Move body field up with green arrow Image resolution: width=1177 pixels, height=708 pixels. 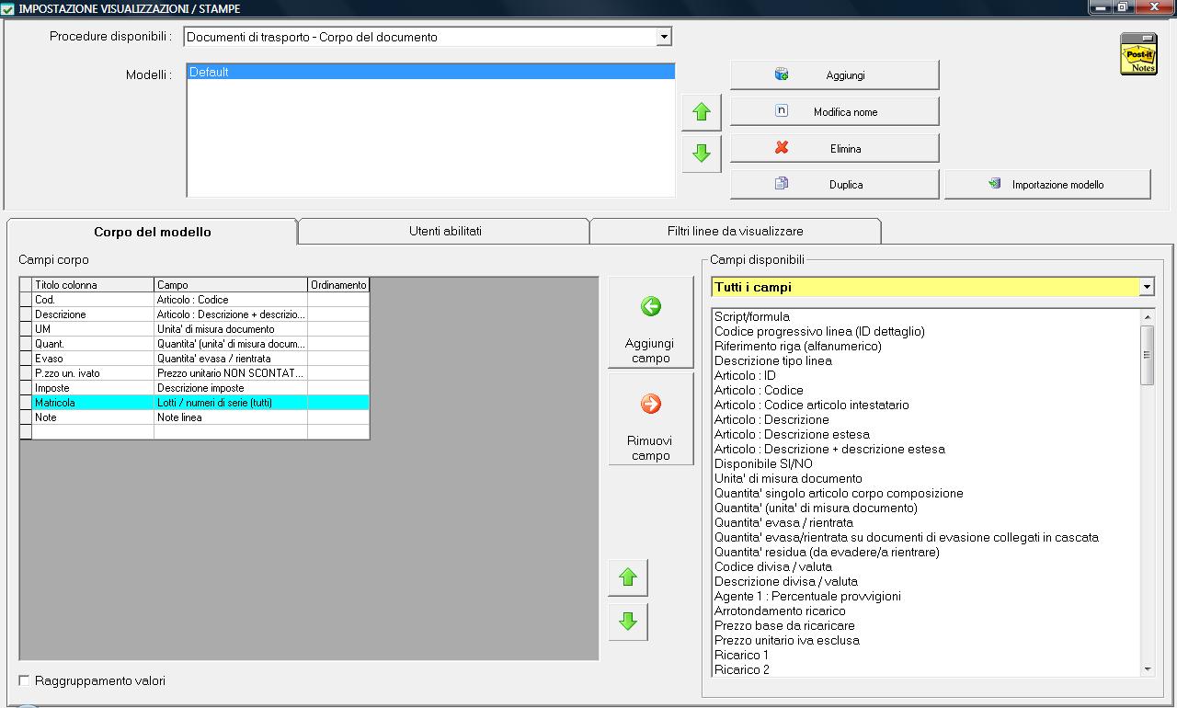628,577
